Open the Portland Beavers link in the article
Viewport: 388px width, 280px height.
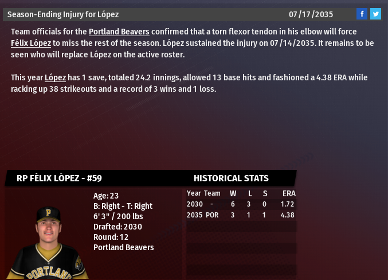coord(119,32)
